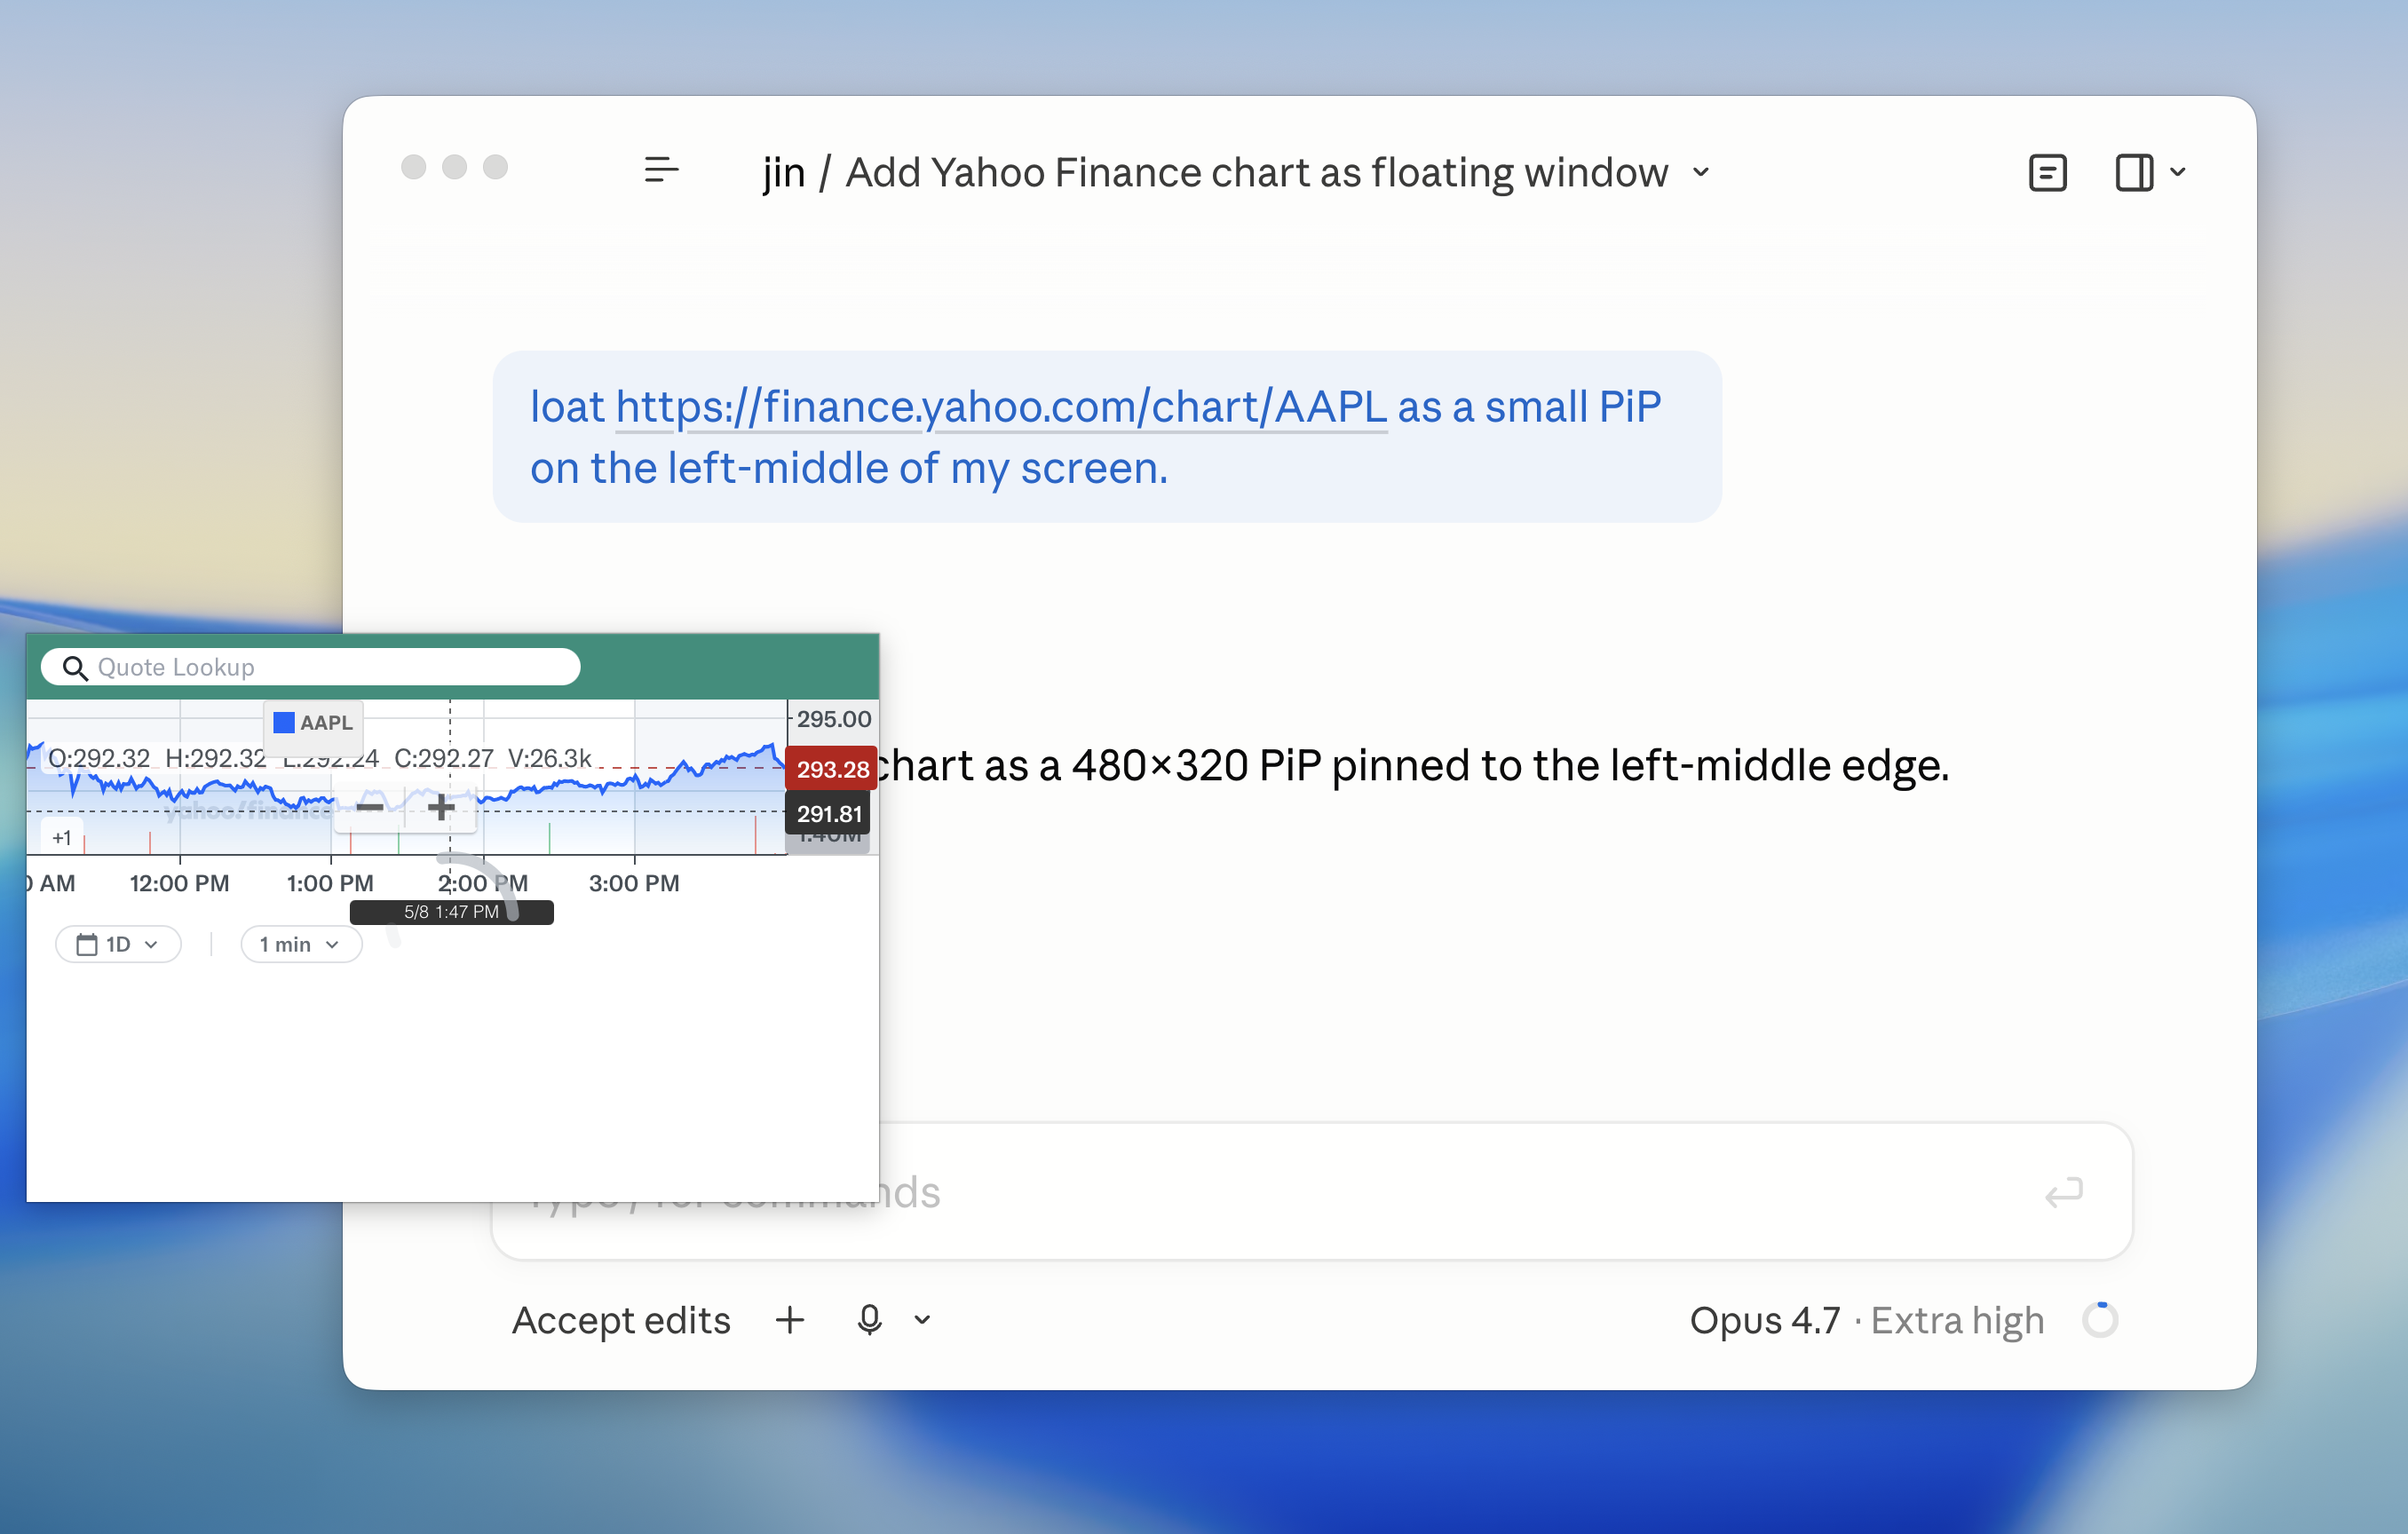Click the +1 chart indicator badge
This screenshot has width=2408, height=1534.
coord(61,838)
